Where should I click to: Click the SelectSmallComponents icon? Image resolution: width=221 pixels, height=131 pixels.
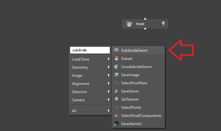tap(116, 116)
